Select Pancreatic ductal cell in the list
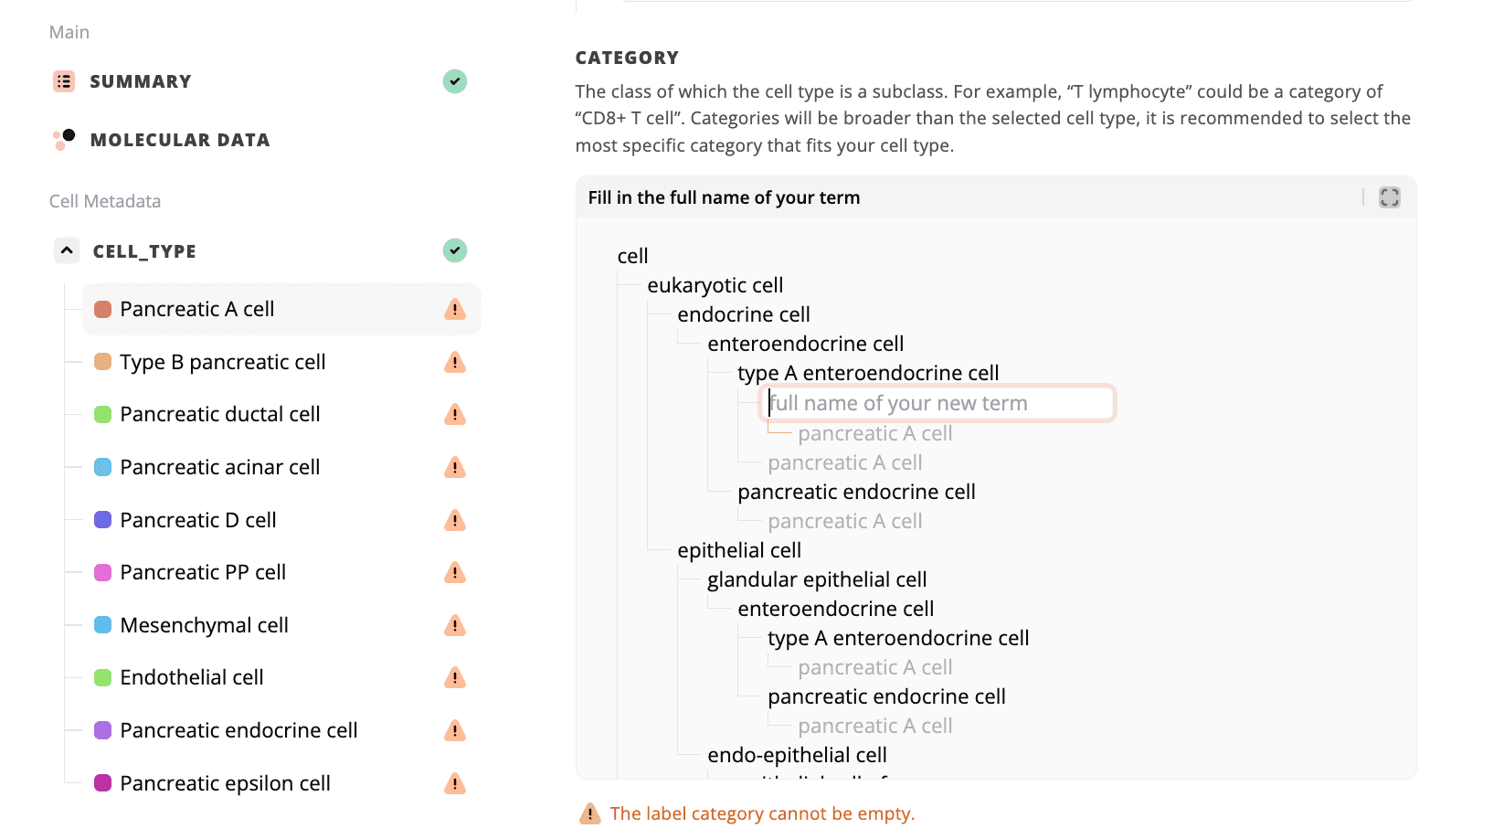This screenshot has width=1504, height=839. click(219, 415)
